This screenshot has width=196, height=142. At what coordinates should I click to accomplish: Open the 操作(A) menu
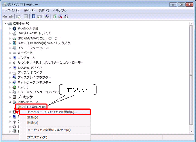click(29, 10)
